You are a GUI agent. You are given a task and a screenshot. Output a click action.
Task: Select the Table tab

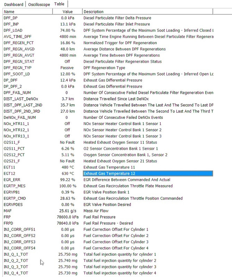click(59, 4)
